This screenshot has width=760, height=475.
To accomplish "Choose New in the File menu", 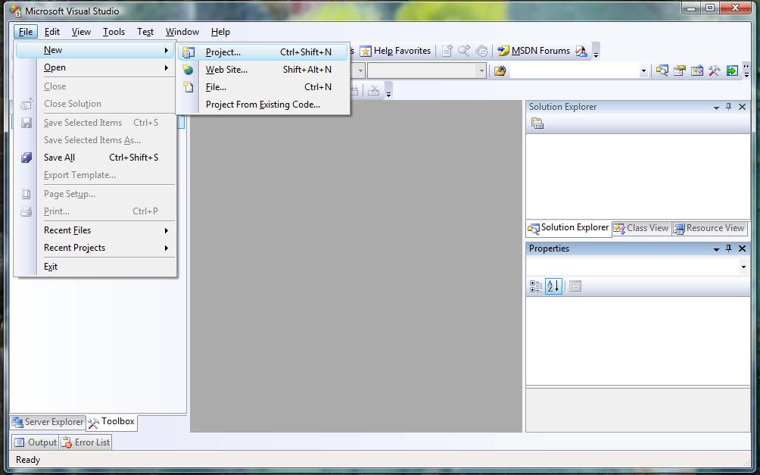I will point(95,50).
